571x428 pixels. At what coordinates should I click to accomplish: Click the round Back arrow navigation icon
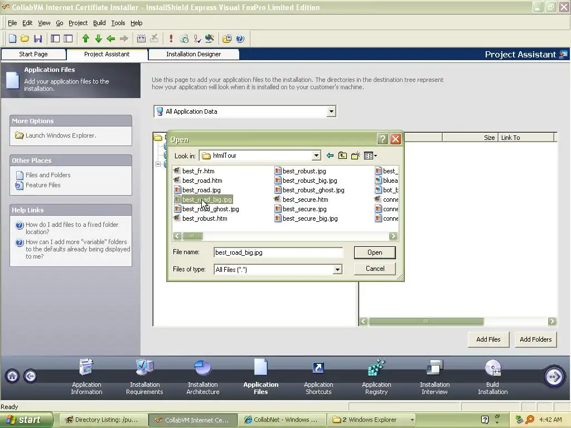pyautogui.click(x=30, y=376)
